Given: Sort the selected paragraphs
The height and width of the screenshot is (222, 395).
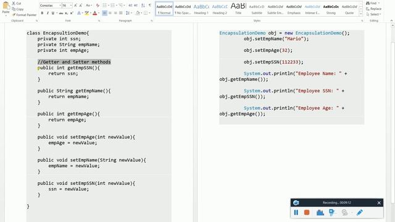Looking at the screenshot, I should coord(143,6).
